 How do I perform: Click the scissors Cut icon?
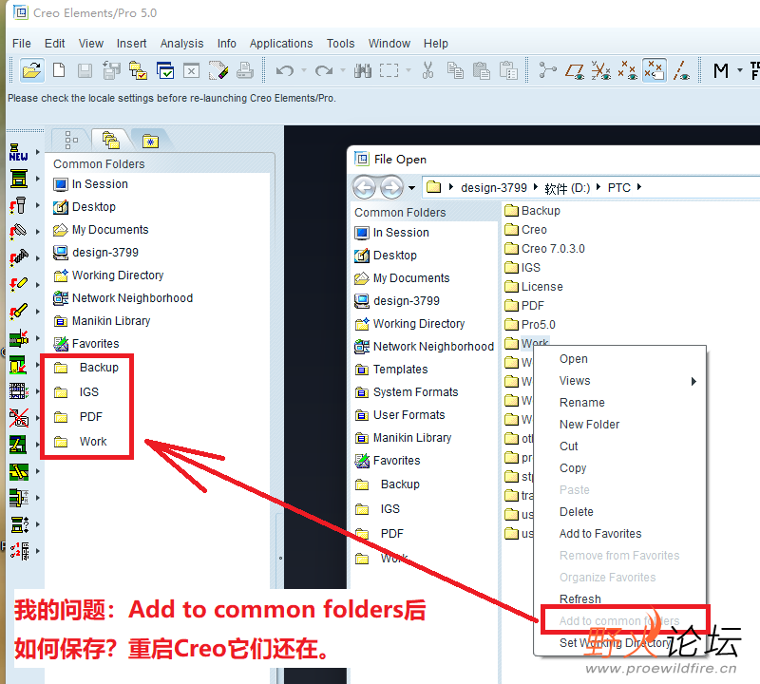pyautogui.click(x=427, y=71)
